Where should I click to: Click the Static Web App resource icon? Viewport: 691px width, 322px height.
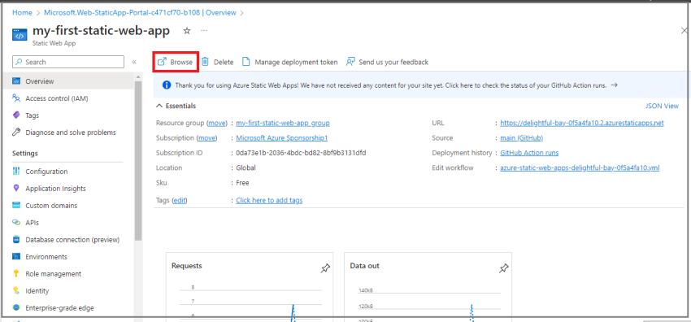point(20,35)
